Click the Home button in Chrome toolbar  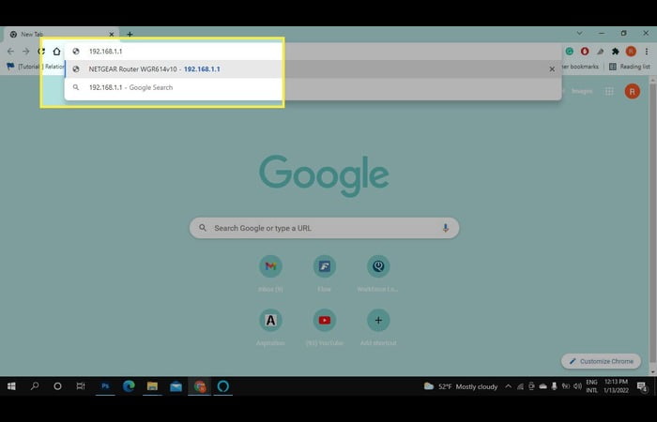click(x=56, y=51)
